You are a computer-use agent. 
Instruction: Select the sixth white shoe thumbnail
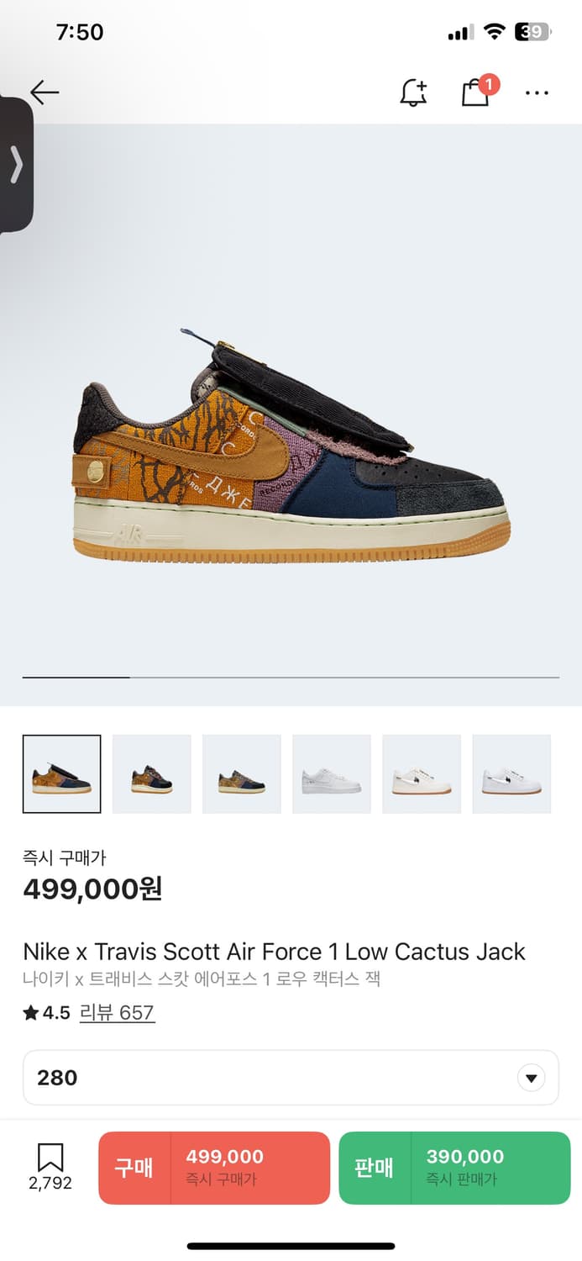pyautogui.click(x=511, y=774)
